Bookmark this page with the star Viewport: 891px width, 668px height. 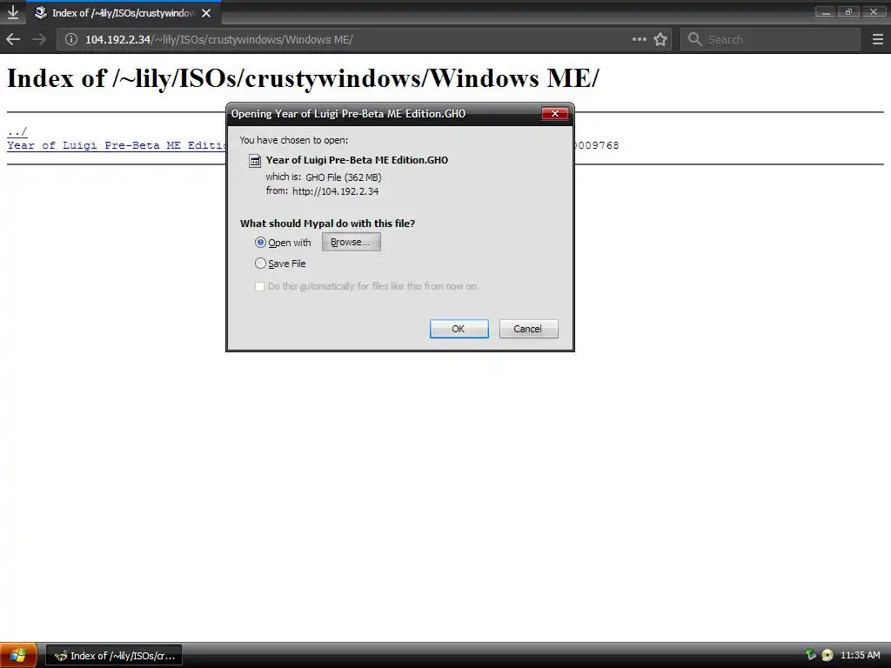[660, 39]
